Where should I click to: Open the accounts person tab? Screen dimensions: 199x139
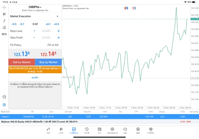tap(138, 131)
